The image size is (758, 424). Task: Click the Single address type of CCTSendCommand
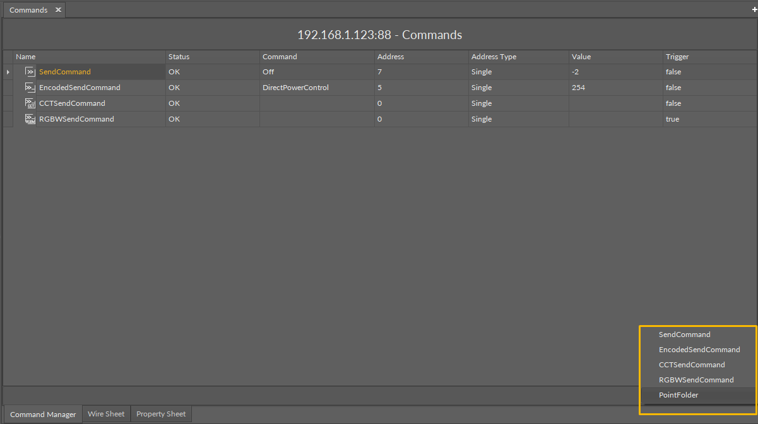click(x=519, y=103)
